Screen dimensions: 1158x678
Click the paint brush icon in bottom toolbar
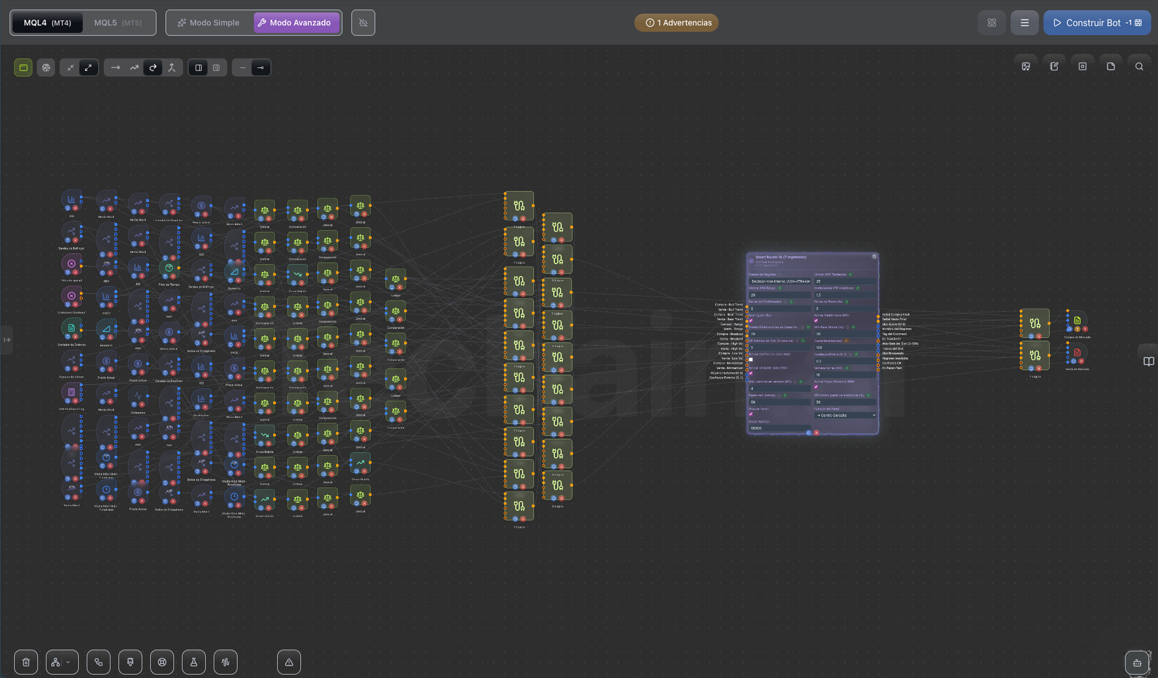130,662
